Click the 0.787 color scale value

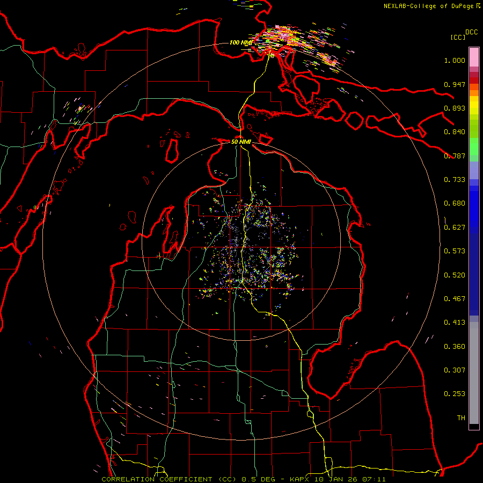click(455, 156)
